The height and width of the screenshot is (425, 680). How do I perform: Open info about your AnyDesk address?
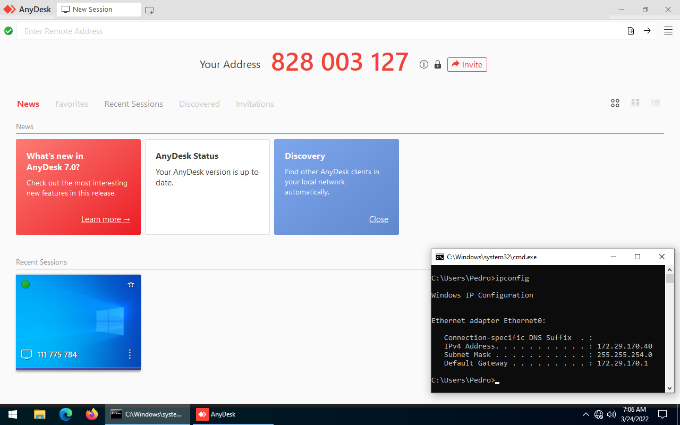click(423, 64)
